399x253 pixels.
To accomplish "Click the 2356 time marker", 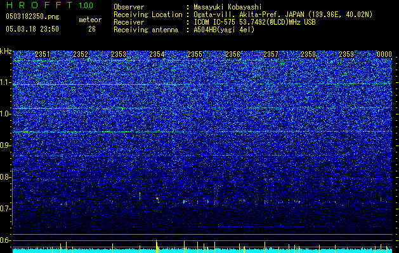I will (233, 54).
